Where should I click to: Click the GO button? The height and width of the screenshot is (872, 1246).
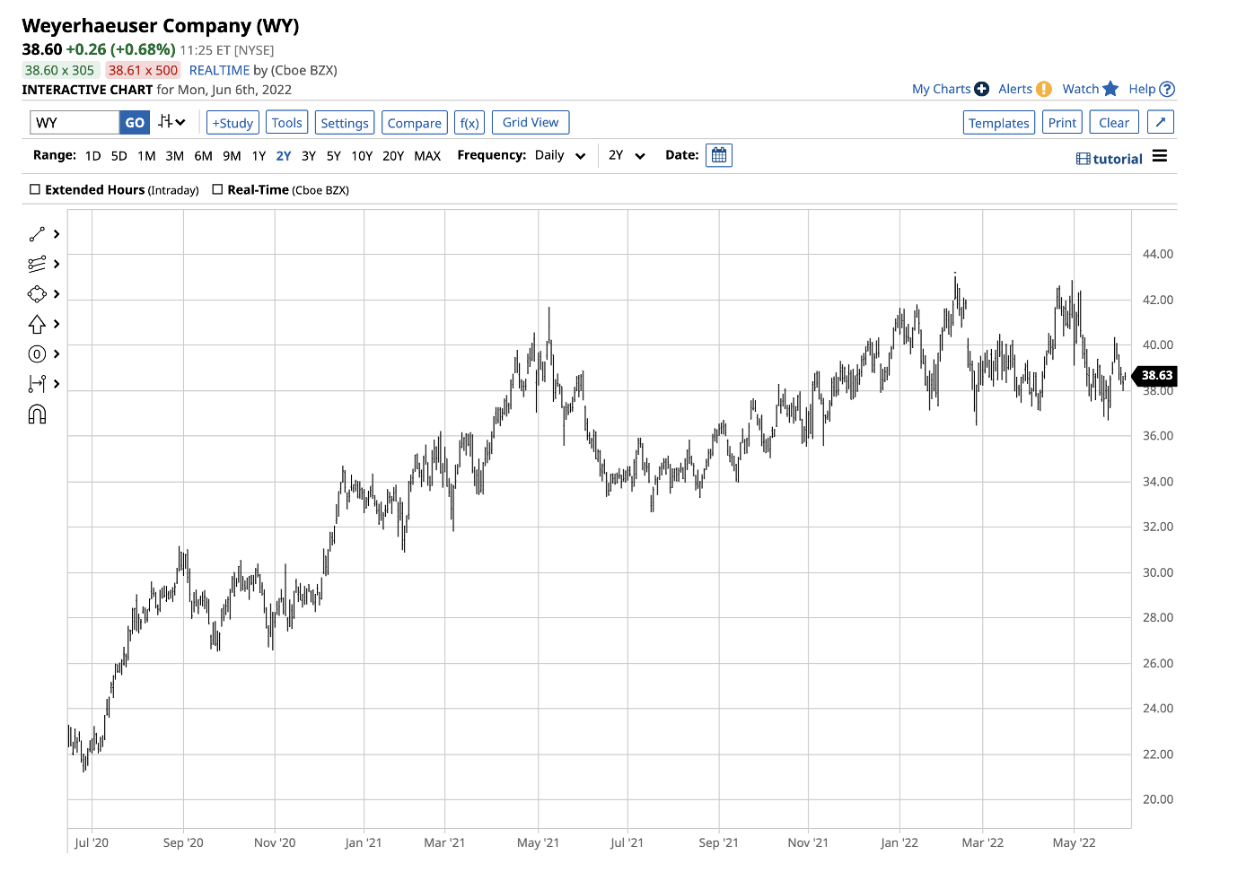[135, 122]
